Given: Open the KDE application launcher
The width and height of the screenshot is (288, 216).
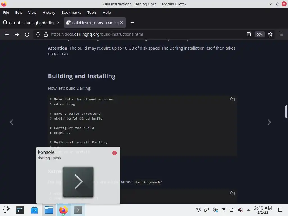Looking at the screenshot, I should click(x=6, y=210).
